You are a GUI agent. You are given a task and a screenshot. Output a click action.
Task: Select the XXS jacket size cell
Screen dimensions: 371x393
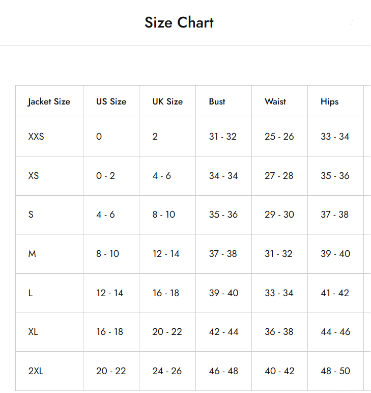tap(36, 137)
